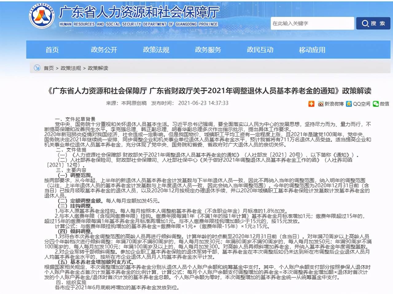Screen dimensions: 393x294
Task: Share article via 微信 (WeChat)
Action: [x=376, y=104]
